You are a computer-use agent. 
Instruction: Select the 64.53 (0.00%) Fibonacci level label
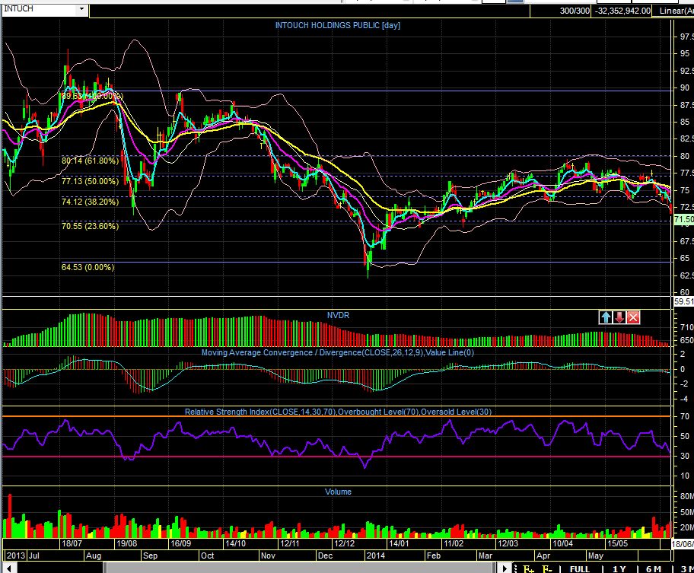88,267
